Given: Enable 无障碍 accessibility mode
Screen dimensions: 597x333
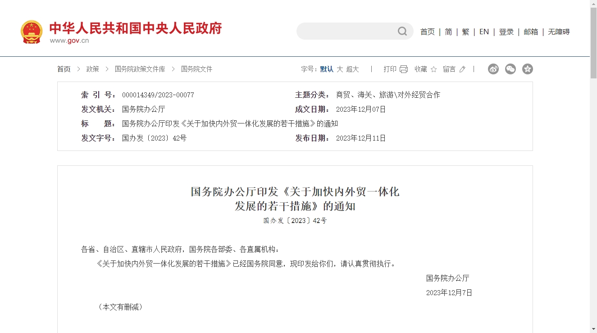Looking at the screenshot, I should pos(559,32).
